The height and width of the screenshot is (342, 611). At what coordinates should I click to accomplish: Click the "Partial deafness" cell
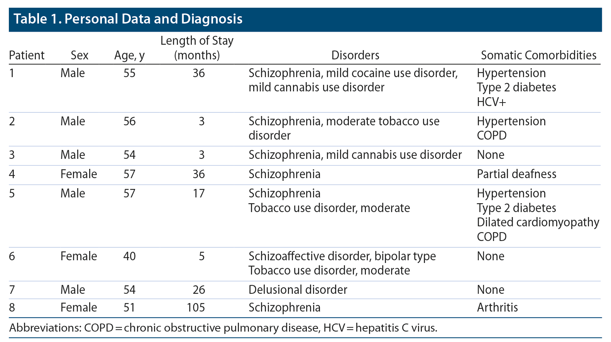516,174
